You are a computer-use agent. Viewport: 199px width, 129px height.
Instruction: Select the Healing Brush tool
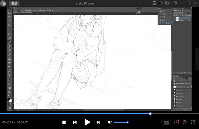point(9,38)
